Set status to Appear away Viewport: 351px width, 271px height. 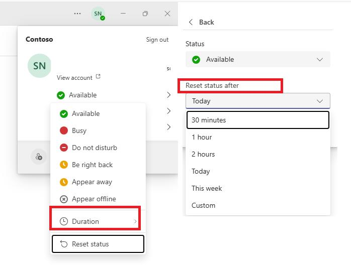pos(98,182)
